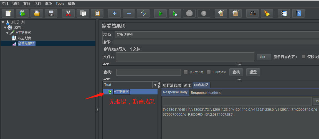This screenshot has height=139, width=319.
Task: Open Help with the question mark icon
Action: pos(299,13)
